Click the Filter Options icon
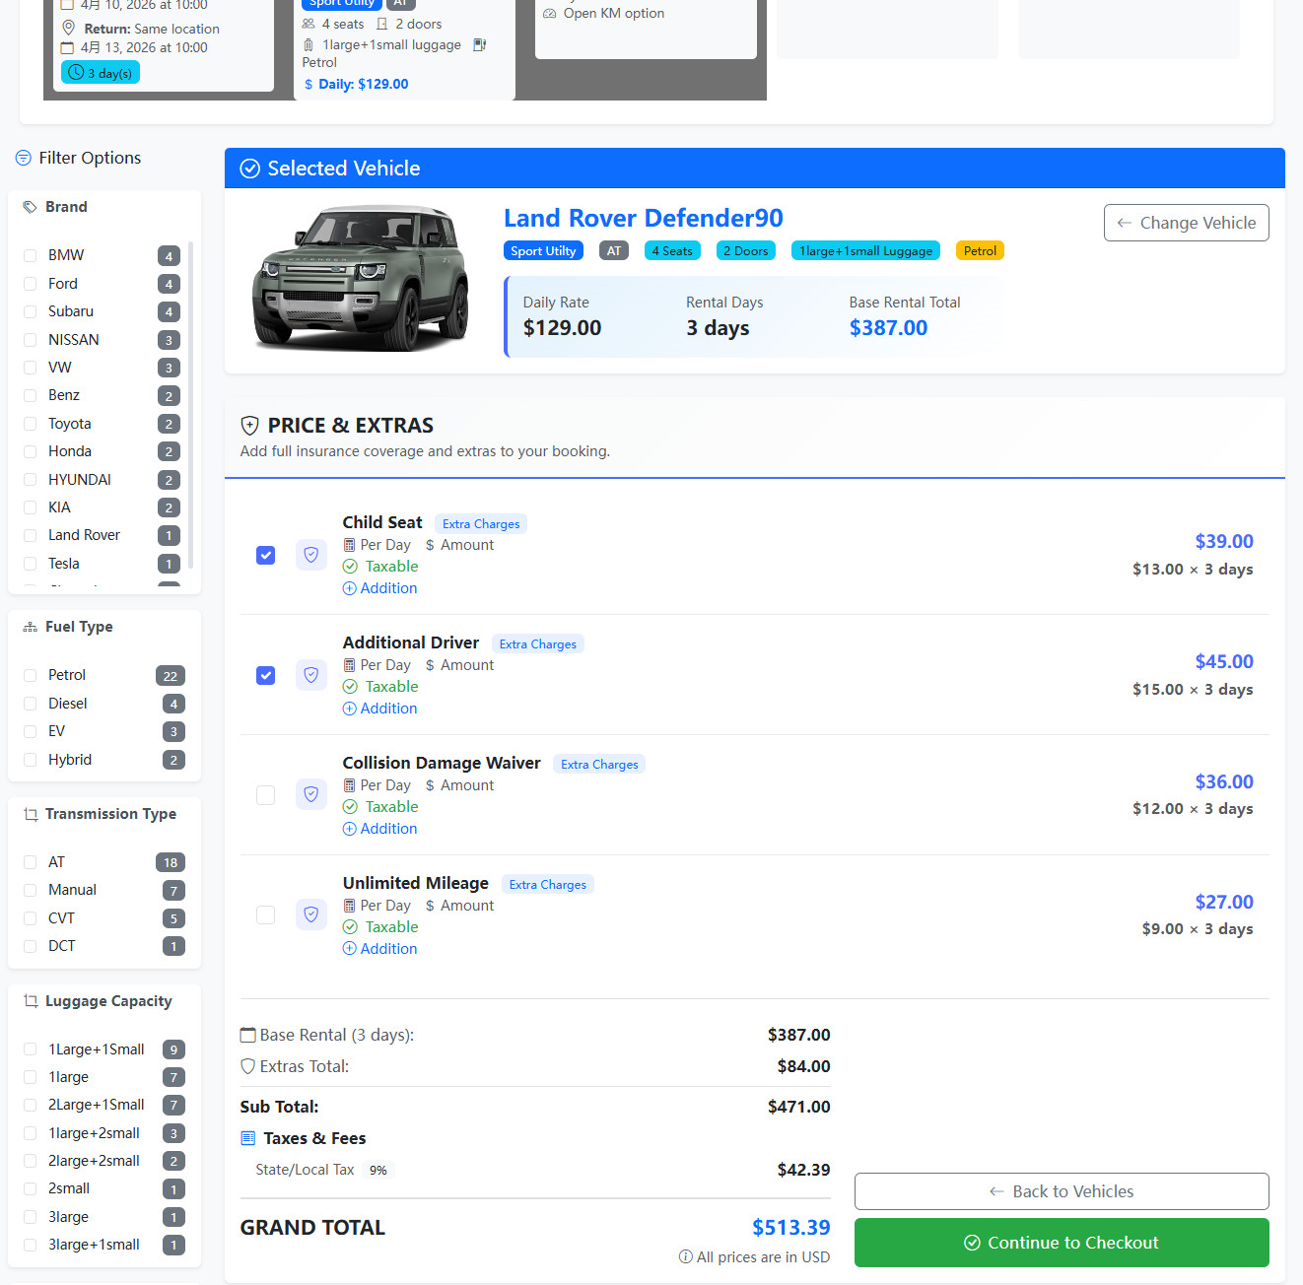 [x=24, y=158]
